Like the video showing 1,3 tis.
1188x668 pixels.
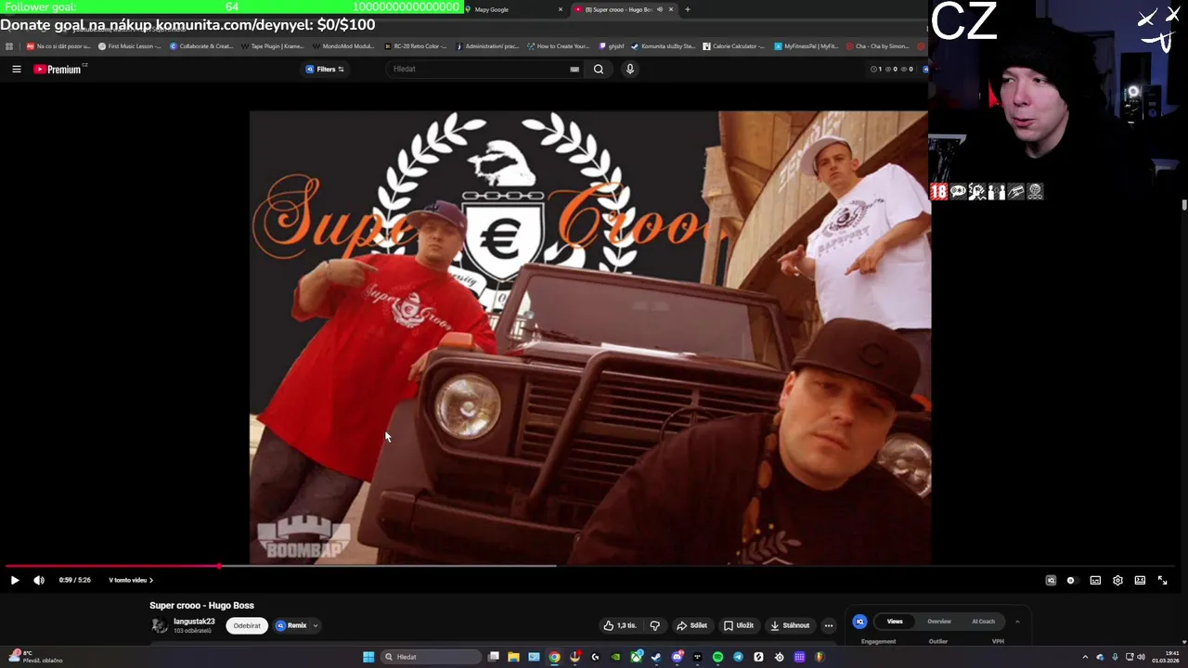pos(619,625)
